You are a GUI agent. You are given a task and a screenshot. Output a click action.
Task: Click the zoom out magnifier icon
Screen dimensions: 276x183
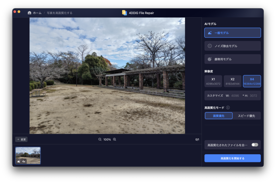[100, 139]
